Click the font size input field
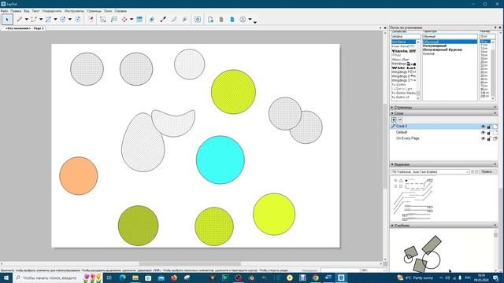Viewport: 504px width, 283px height. [x=487, y=36]
